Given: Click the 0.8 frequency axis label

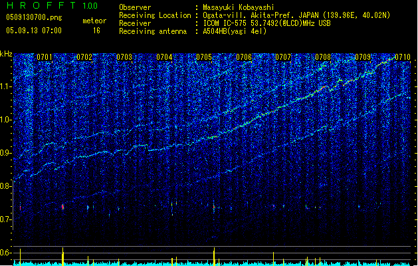Looking at the screenshot, I should (x=5, y=186).
